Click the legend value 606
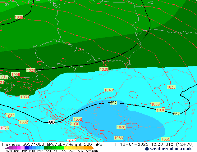Screen dimensions: 197x152 [x=95, y=151]
